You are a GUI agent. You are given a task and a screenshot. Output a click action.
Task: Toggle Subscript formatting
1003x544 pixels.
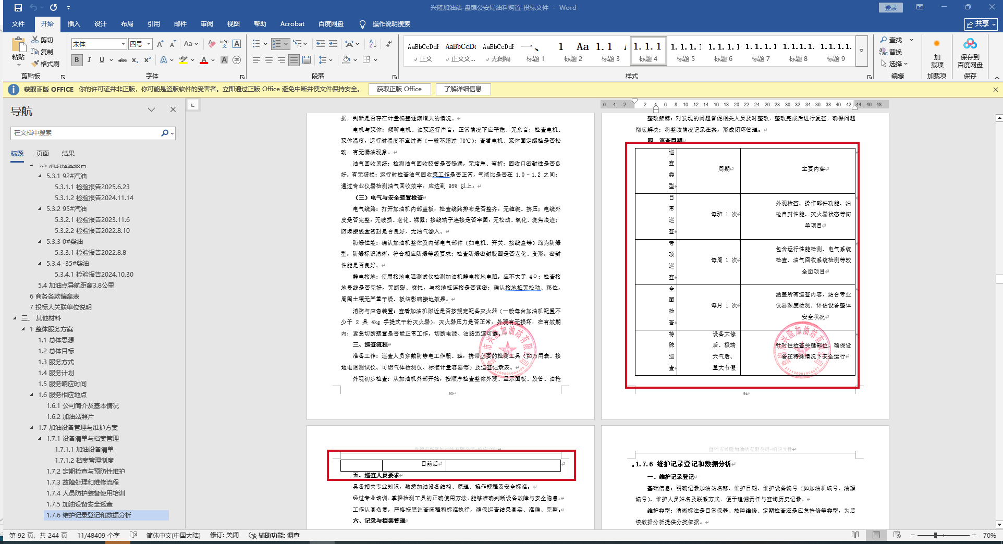point(135,60)
